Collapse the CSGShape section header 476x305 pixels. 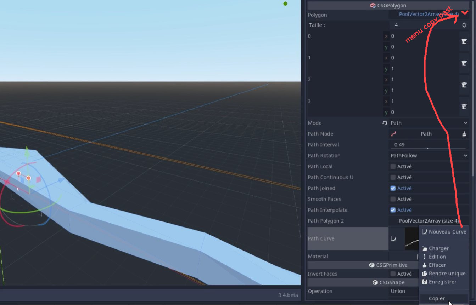tap(363, 282)
